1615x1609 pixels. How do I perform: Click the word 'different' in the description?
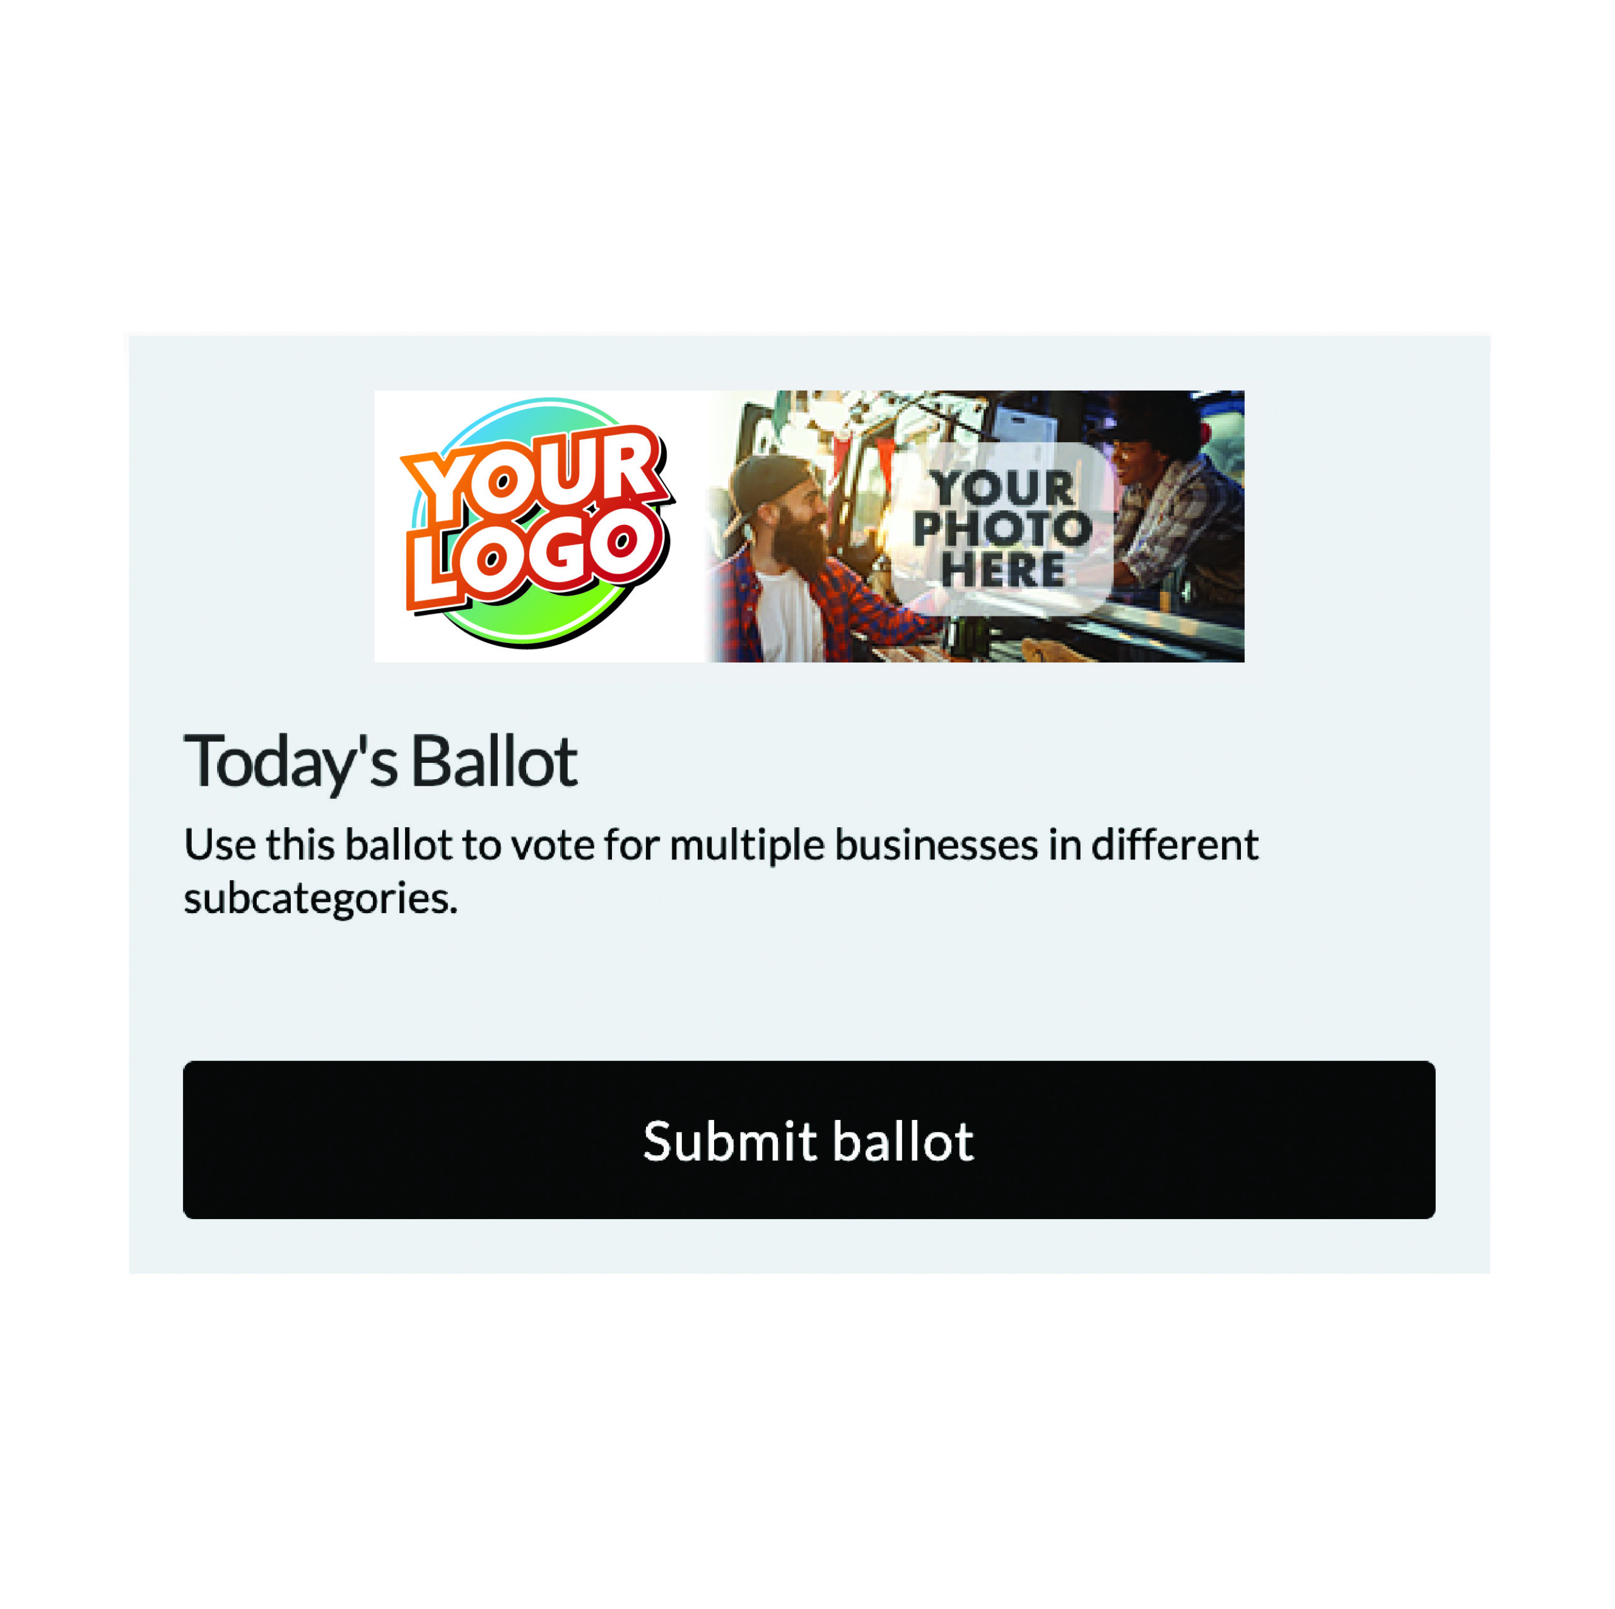1175,845
